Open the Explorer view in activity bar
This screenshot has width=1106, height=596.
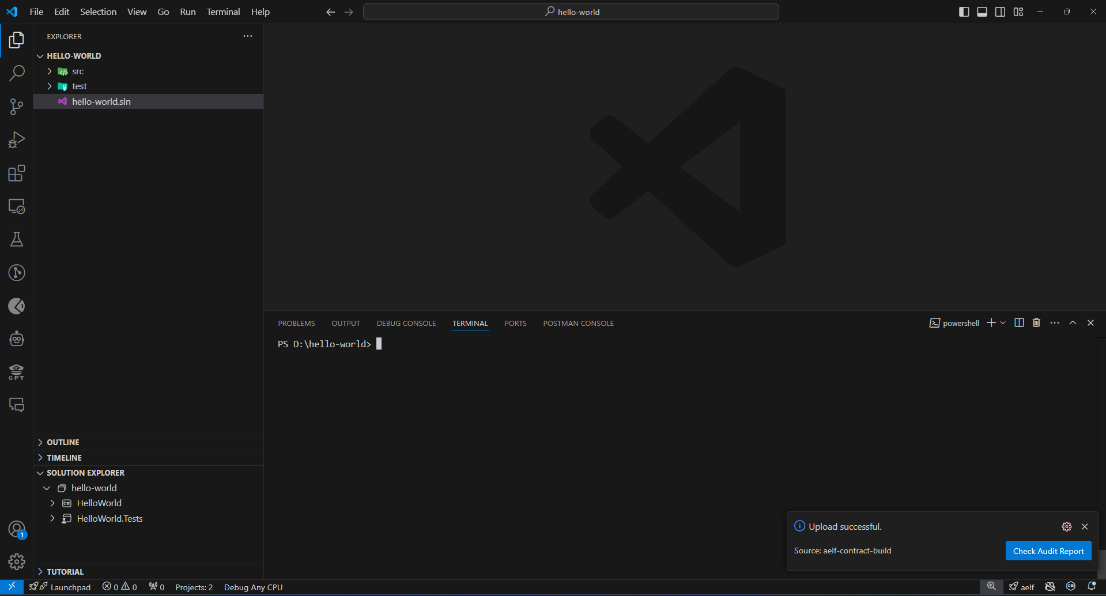(x=17, y=40)
